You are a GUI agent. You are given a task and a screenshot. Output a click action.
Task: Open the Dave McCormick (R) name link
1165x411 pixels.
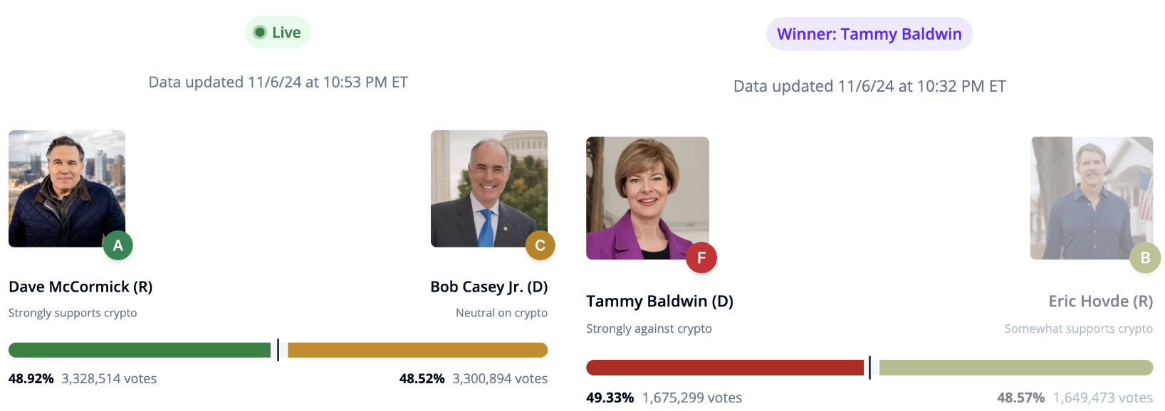click(x=80, y=287)
